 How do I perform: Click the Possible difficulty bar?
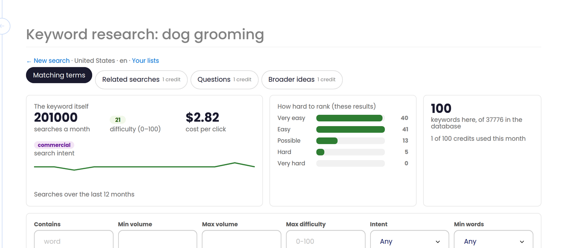click(350, 141)
